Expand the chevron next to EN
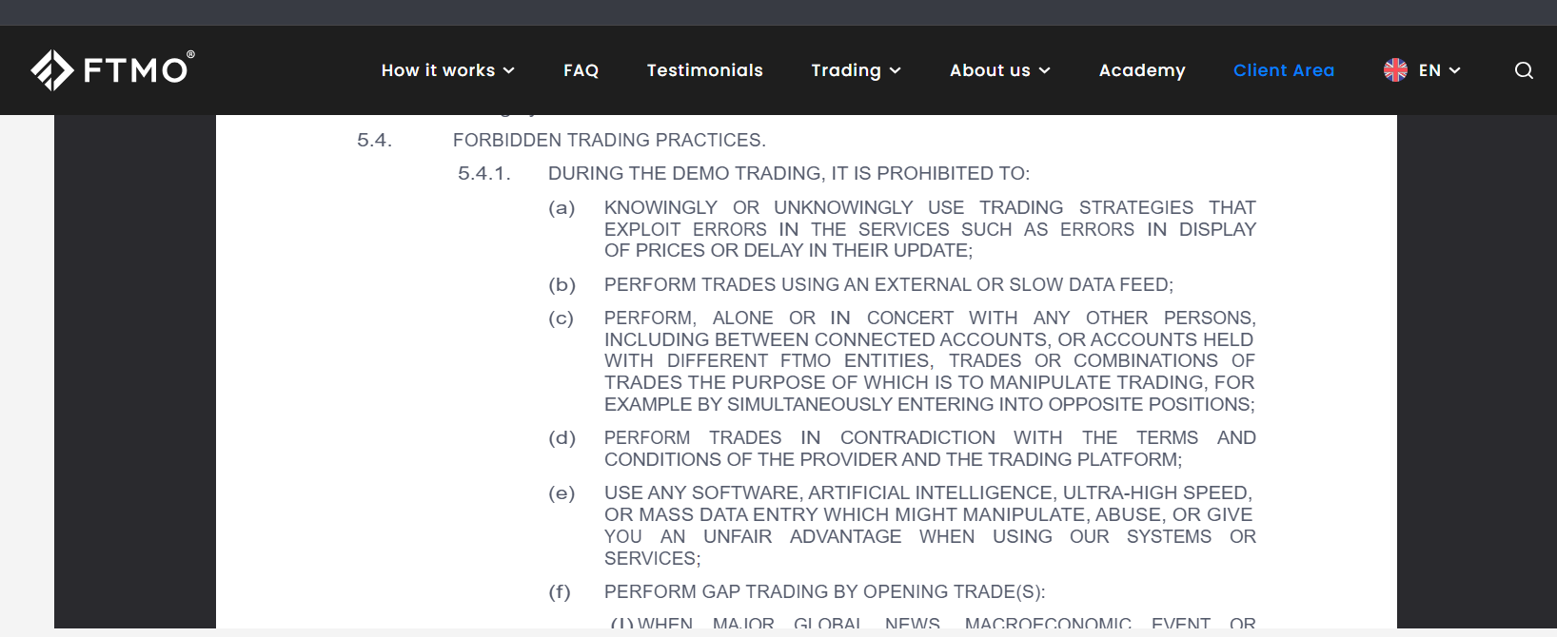1557x637 pixels. (1455, 70)
